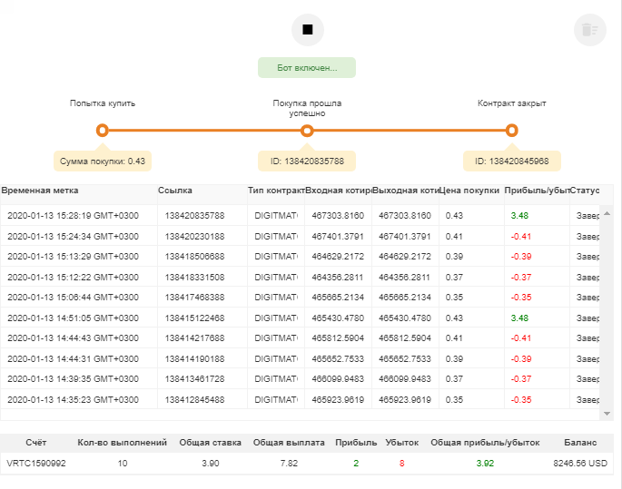The image size is (622, 489).
Task: Click reference 138414217688
Action: click(x=194, y=338)
